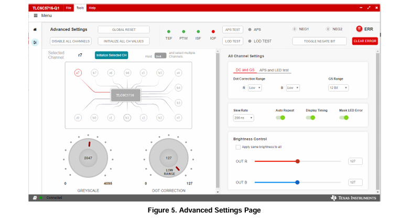The width and height of the screenshot is (402, 224).
Task: Click the TLC6C5716 chip graphic
Action: point(125,95)
